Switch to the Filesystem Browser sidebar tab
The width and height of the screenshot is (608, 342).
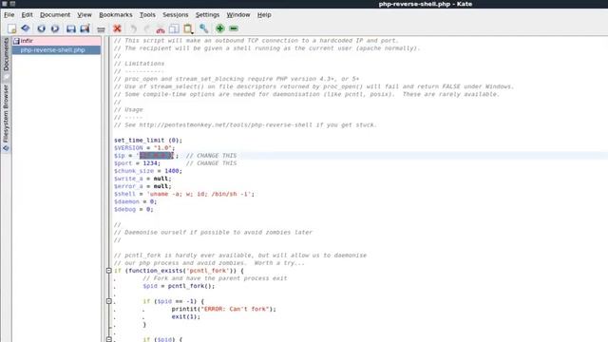coord(6,118)
